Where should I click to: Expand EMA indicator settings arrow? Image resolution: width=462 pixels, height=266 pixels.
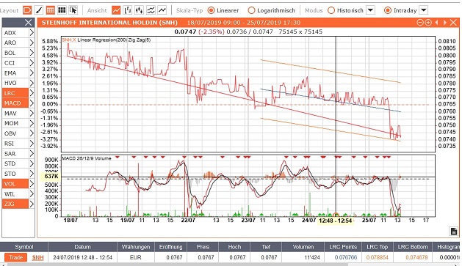(32, 73)
